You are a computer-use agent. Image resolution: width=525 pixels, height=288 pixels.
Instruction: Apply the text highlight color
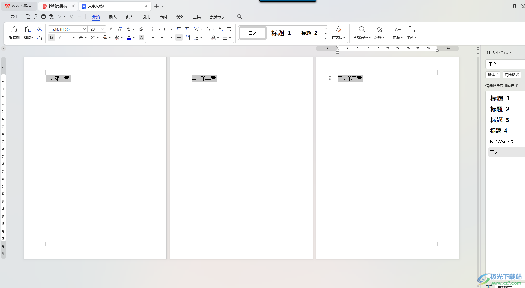117,37
